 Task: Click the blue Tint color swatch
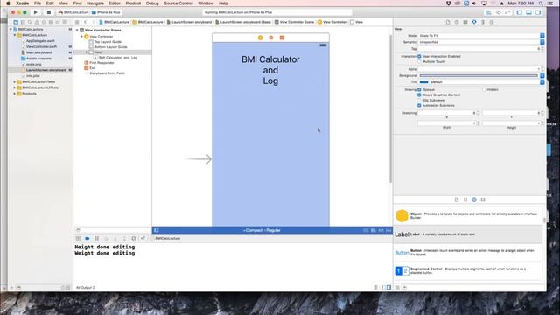pyautogui.click(x=423, y=82)
